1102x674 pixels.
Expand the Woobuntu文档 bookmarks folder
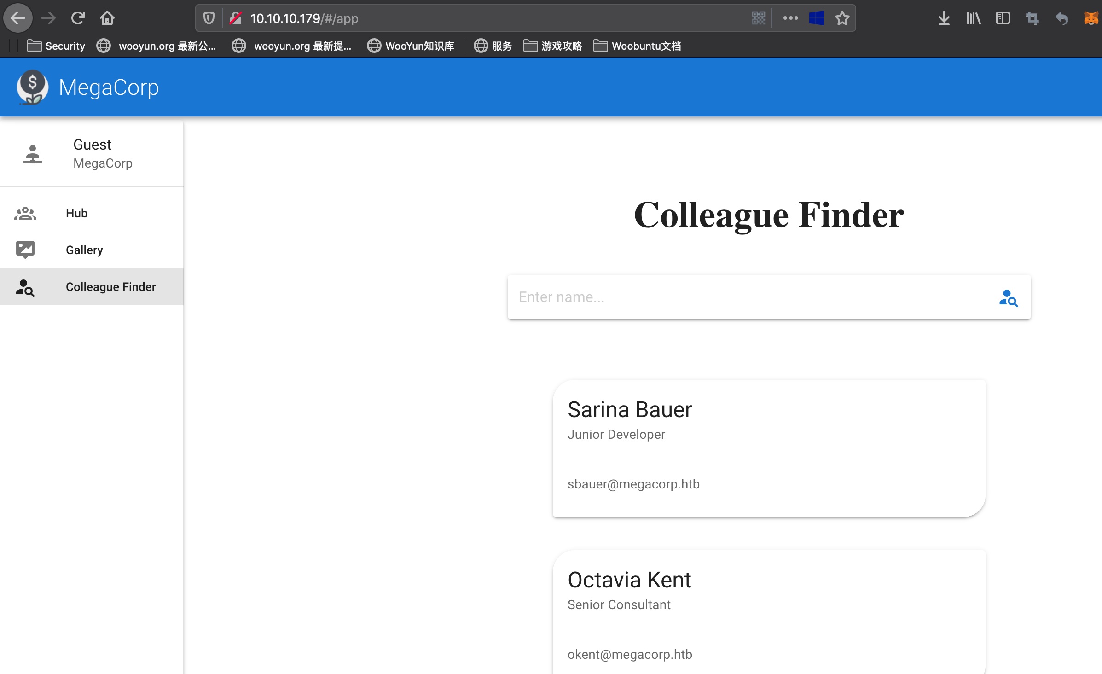pos(637,46)
